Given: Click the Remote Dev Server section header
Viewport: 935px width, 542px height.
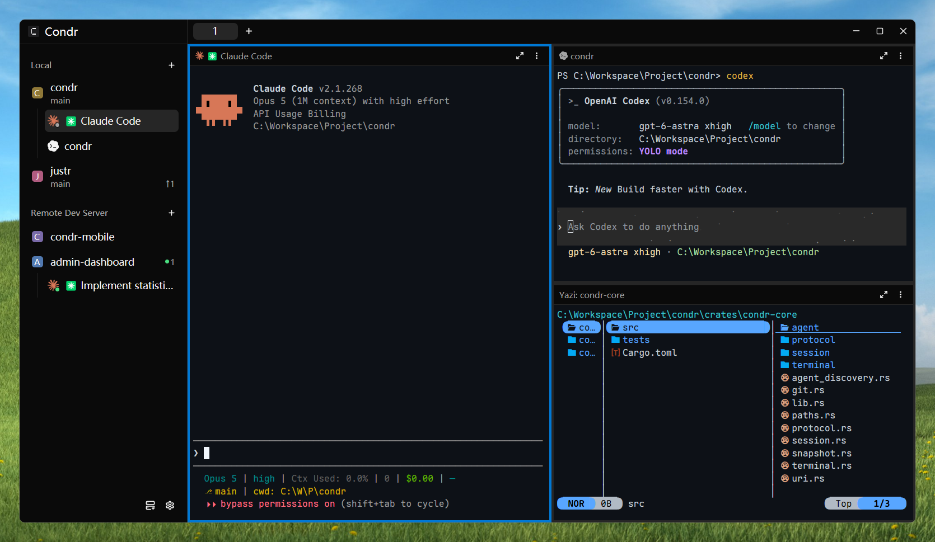Looking at the screenshot, I should tap(69, 213).
